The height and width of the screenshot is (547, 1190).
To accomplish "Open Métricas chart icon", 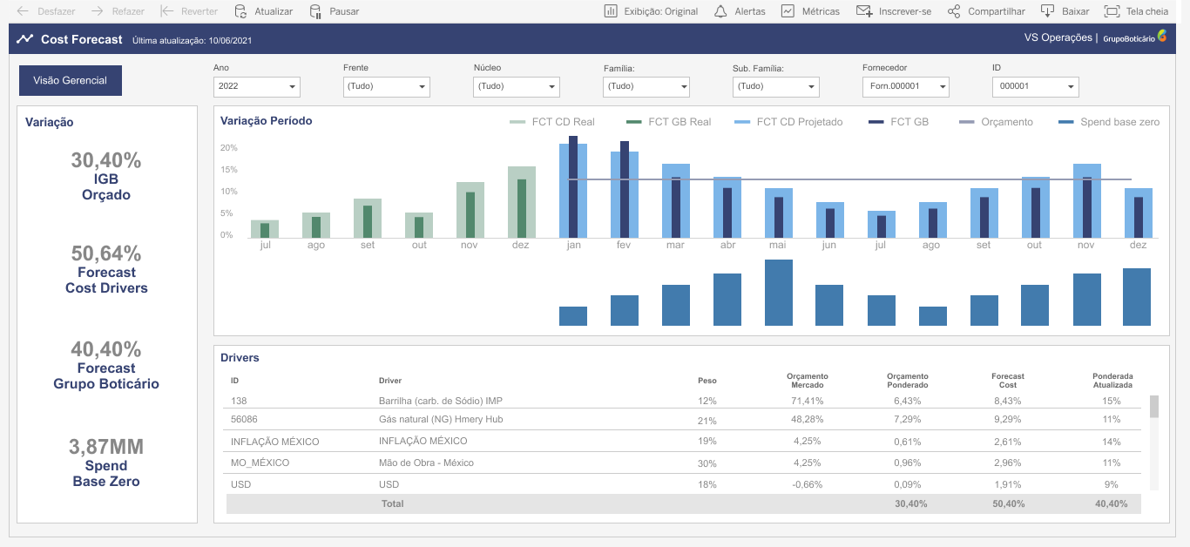I will coord(788,11).
